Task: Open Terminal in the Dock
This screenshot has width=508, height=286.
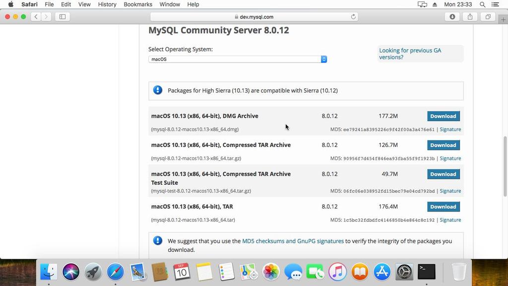Action: 427,272
